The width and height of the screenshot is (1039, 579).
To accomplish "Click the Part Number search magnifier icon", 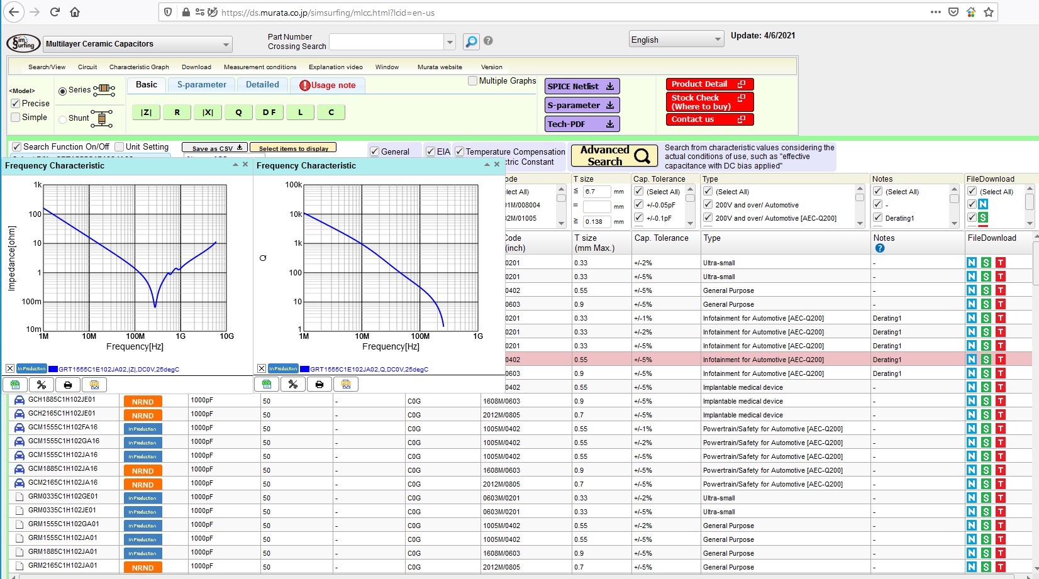I will [x=470, y=41].
